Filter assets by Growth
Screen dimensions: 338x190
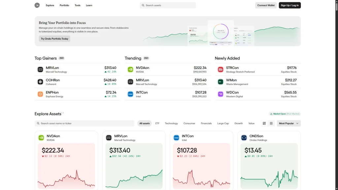click(238, 123)
